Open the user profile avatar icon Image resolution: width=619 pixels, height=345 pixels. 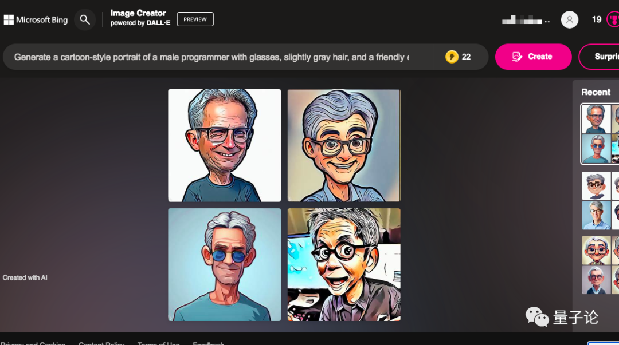click(569, 19)
